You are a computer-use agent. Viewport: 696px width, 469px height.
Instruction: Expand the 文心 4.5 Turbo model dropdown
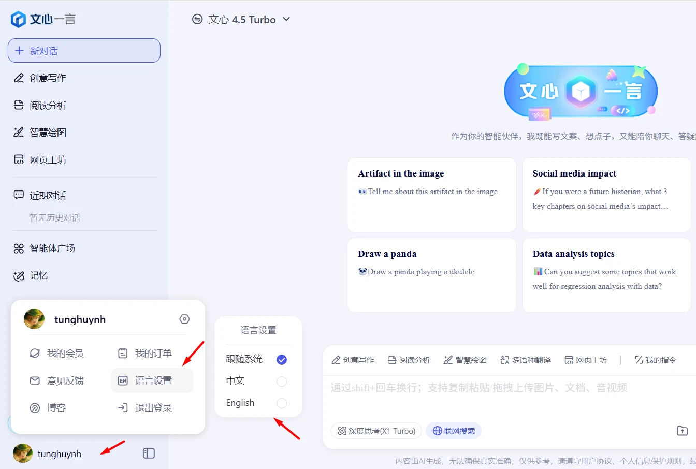pos(286,20)
